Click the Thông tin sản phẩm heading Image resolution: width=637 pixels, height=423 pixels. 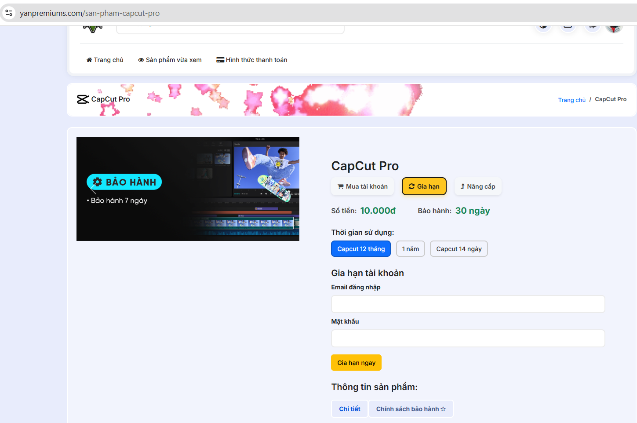tap(374, 387)
